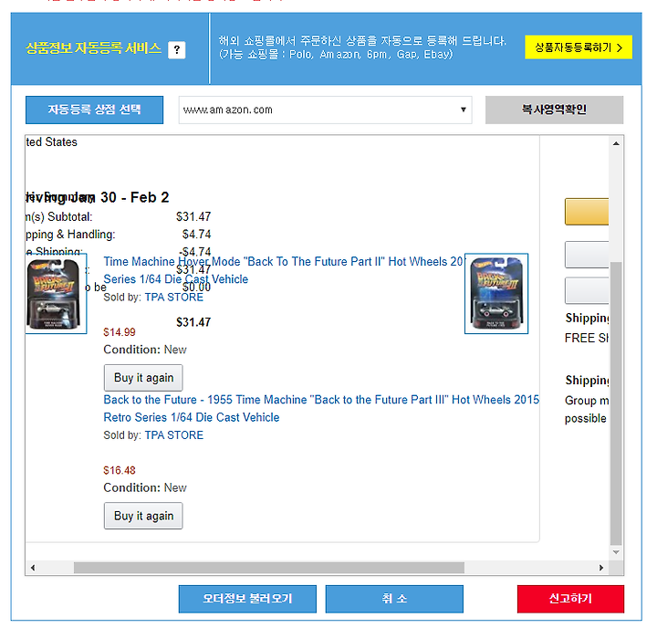
Task: Click the vertical scrollbar down arrow
Action: click(616, 552)
